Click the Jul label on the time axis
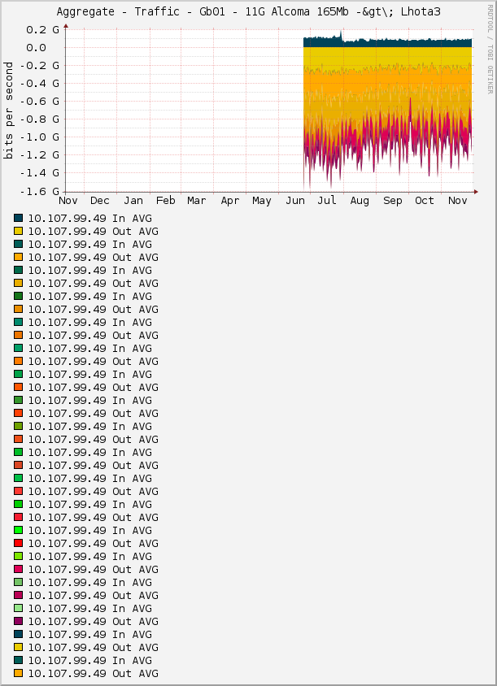 tap(327, 201)
